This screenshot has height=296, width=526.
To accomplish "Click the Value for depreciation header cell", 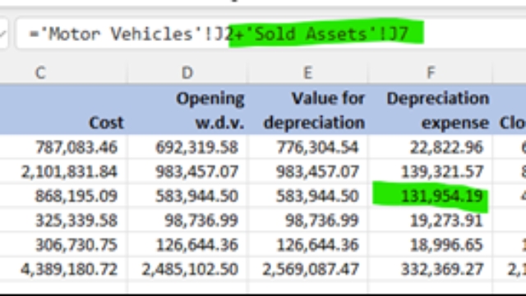I will point(307,110).
